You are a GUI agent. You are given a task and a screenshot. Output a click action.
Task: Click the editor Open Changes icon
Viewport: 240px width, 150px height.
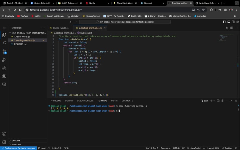tap(227, 28)
